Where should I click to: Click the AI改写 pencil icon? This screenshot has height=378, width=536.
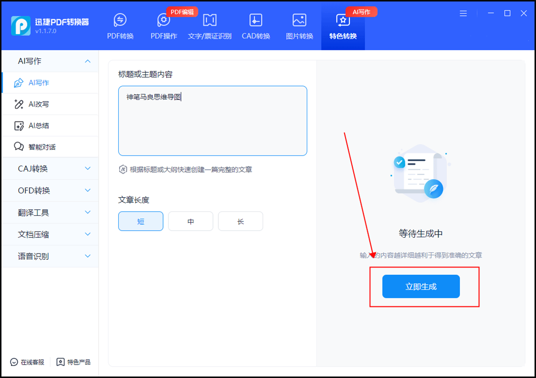coord(19,104)
